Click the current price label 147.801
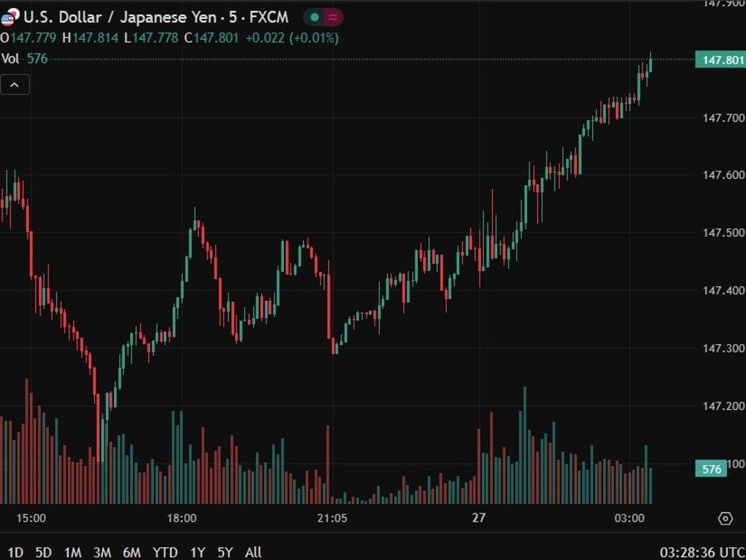The width and height of the screenshot is (746, 560). point(719,60)
